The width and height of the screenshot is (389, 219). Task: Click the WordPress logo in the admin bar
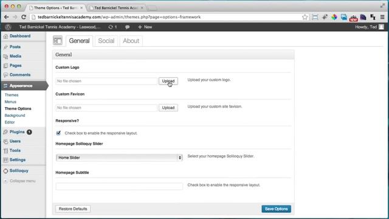(x=8, y=27)
